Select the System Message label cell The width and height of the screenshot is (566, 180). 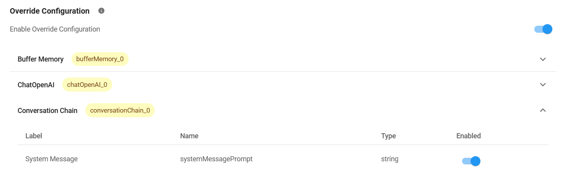coord(52,159)
